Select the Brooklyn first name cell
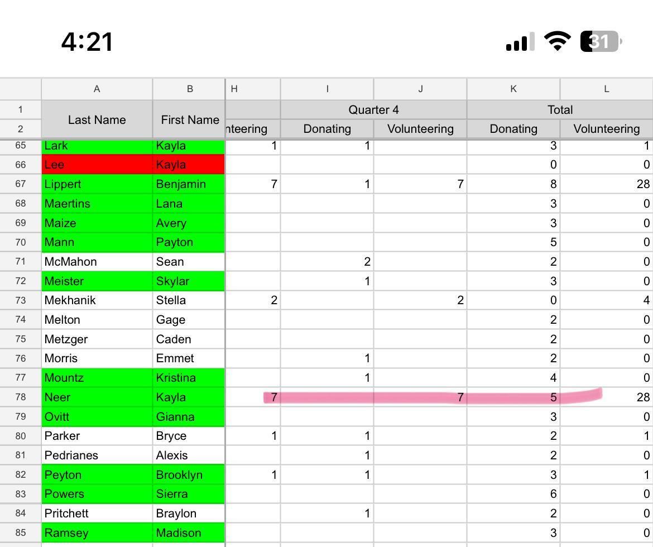Screen dimensions: 653x547 189,474
